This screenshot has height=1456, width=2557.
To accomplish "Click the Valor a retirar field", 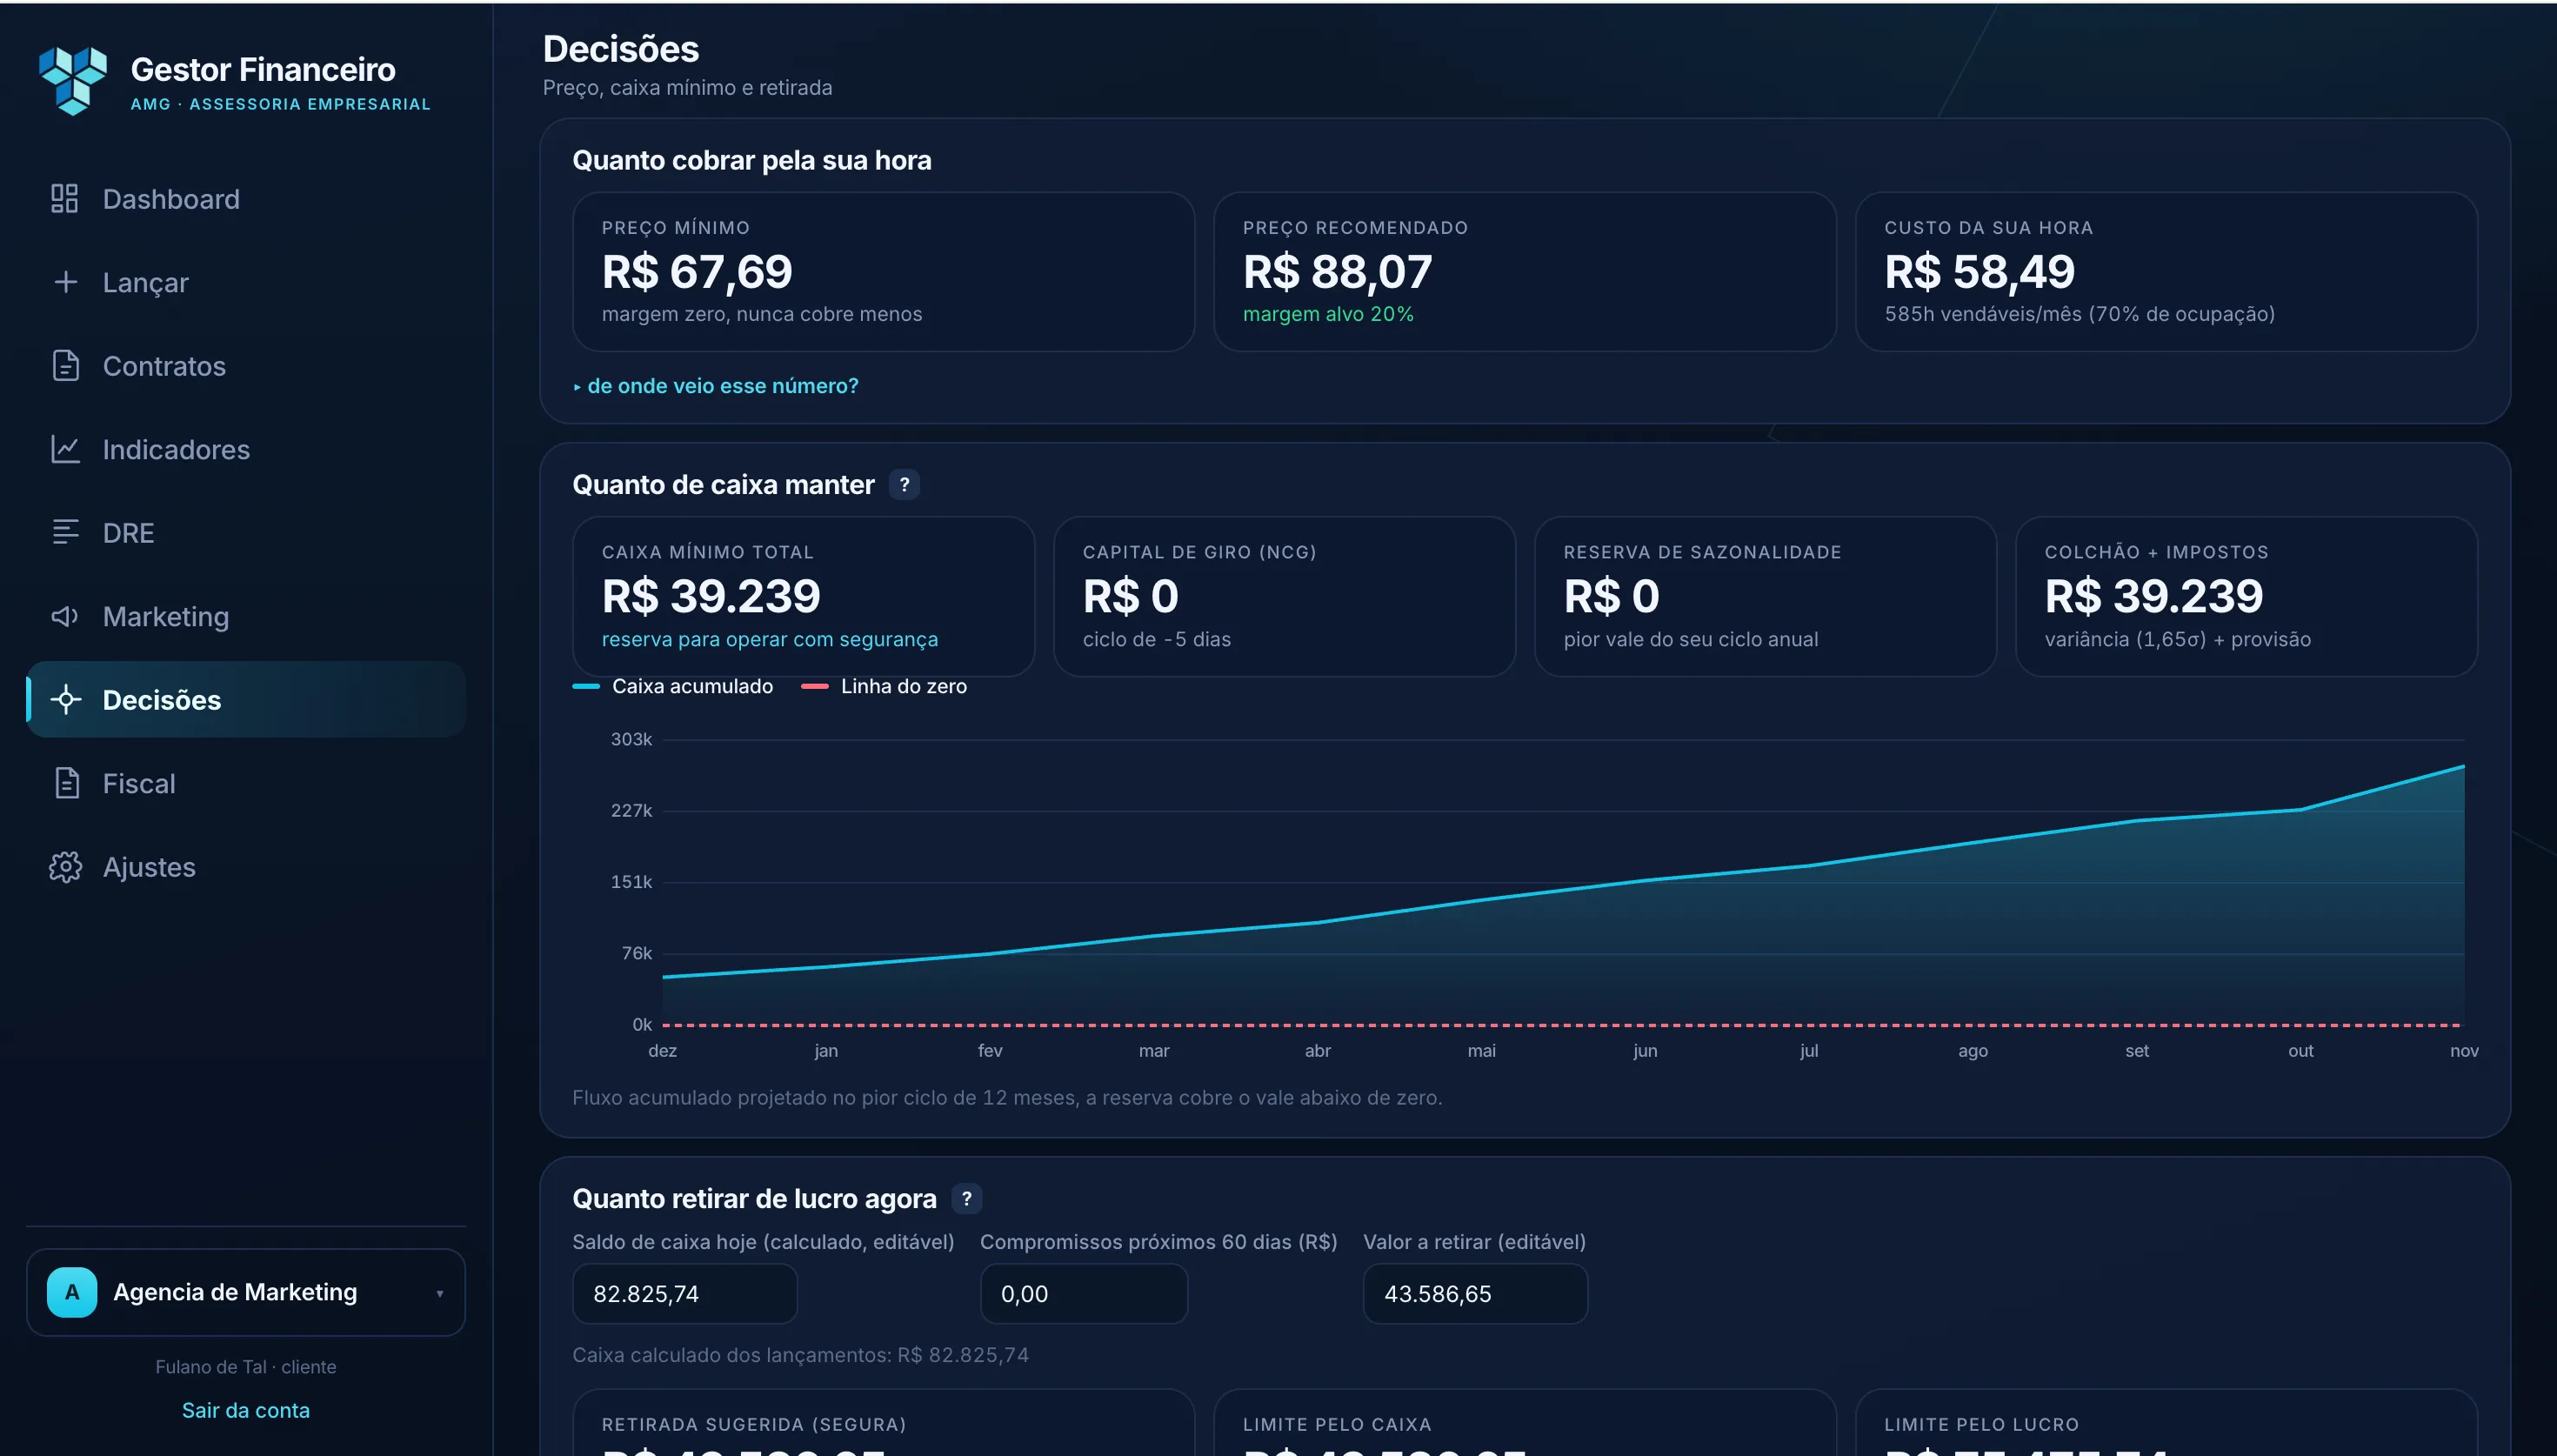I will pos(1474,1294).
